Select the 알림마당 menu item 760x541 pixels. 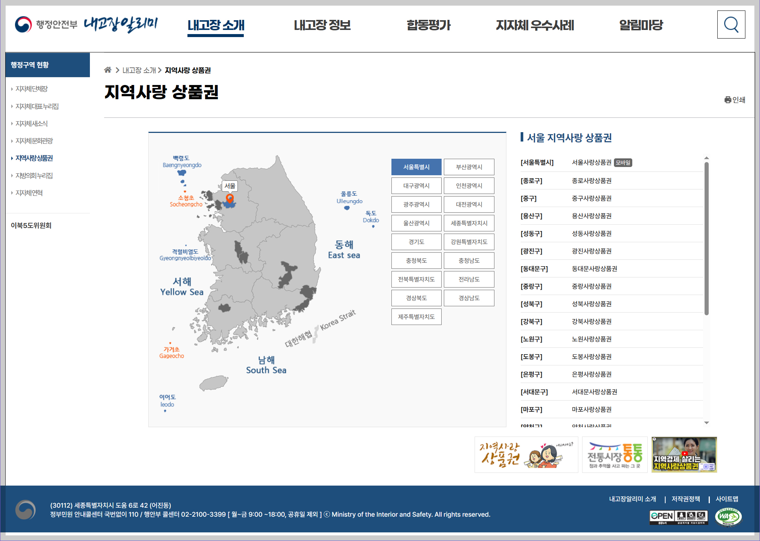tap(641, 25)
